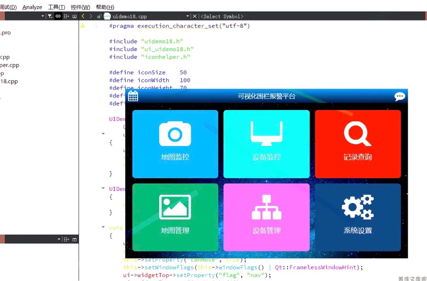Toggle synchronize with editor link icon
Image resolution: width=427 pixels, height=281 pixels.
[x=58, y=16]
